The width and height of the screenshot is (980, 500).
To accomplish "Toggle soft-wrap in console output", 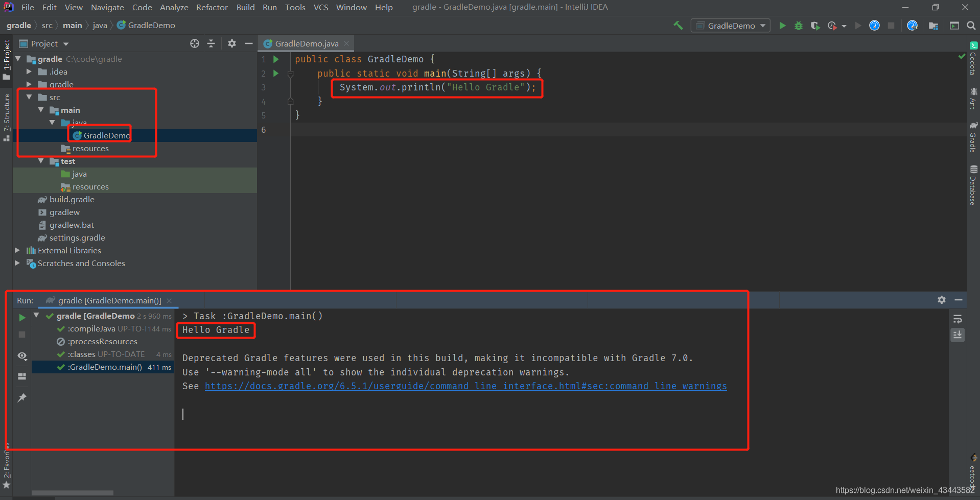I will (958, 319).
